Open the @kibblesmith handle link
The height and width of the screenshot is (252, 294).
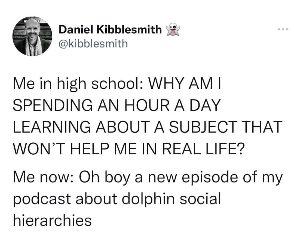[x=93, y=44]
